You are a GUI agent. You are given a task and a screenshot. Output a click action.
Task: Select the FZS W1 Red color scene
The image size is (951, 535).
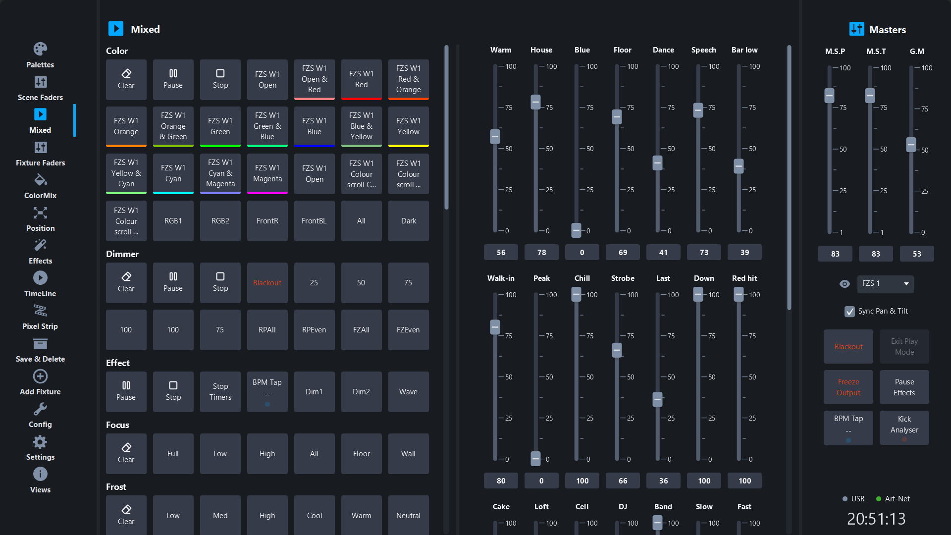[x=361, y=80]
